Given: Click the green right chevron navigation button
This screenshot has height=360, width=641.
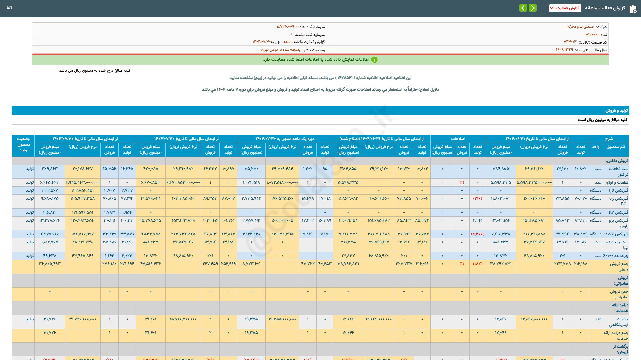Looking at the screenshot, I should (533, 8).
